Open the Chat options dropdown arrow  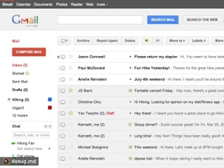(50, 126)
